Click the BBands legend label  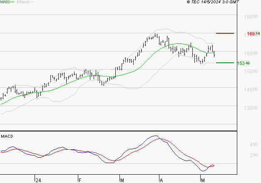click(23, 2)
